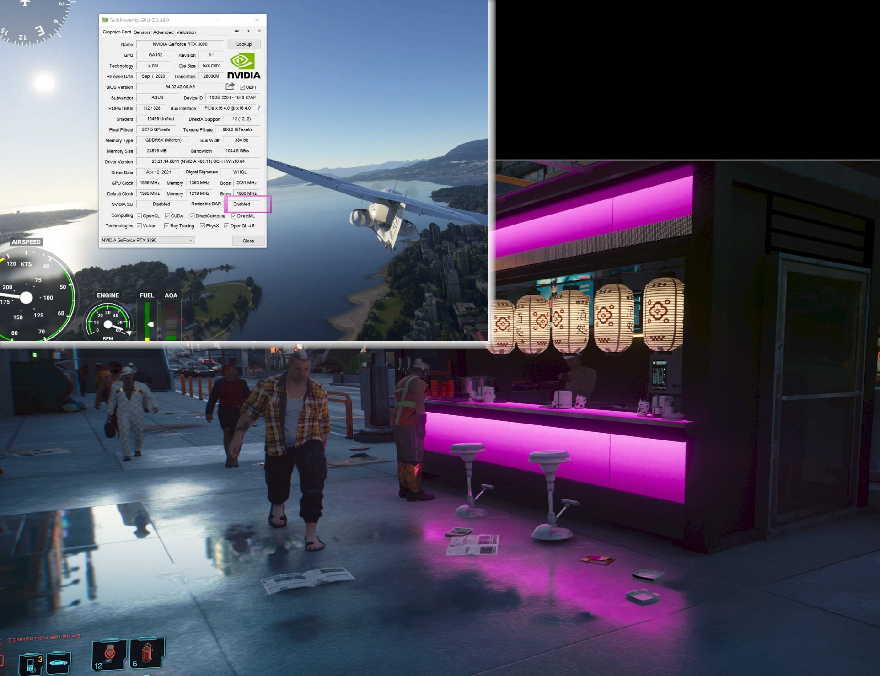Click the Transistors value 28000M

[x=211, y=76]
